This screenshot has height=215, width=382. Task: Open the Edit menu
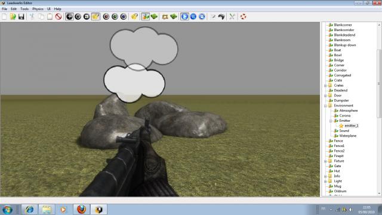pos(14,9)
